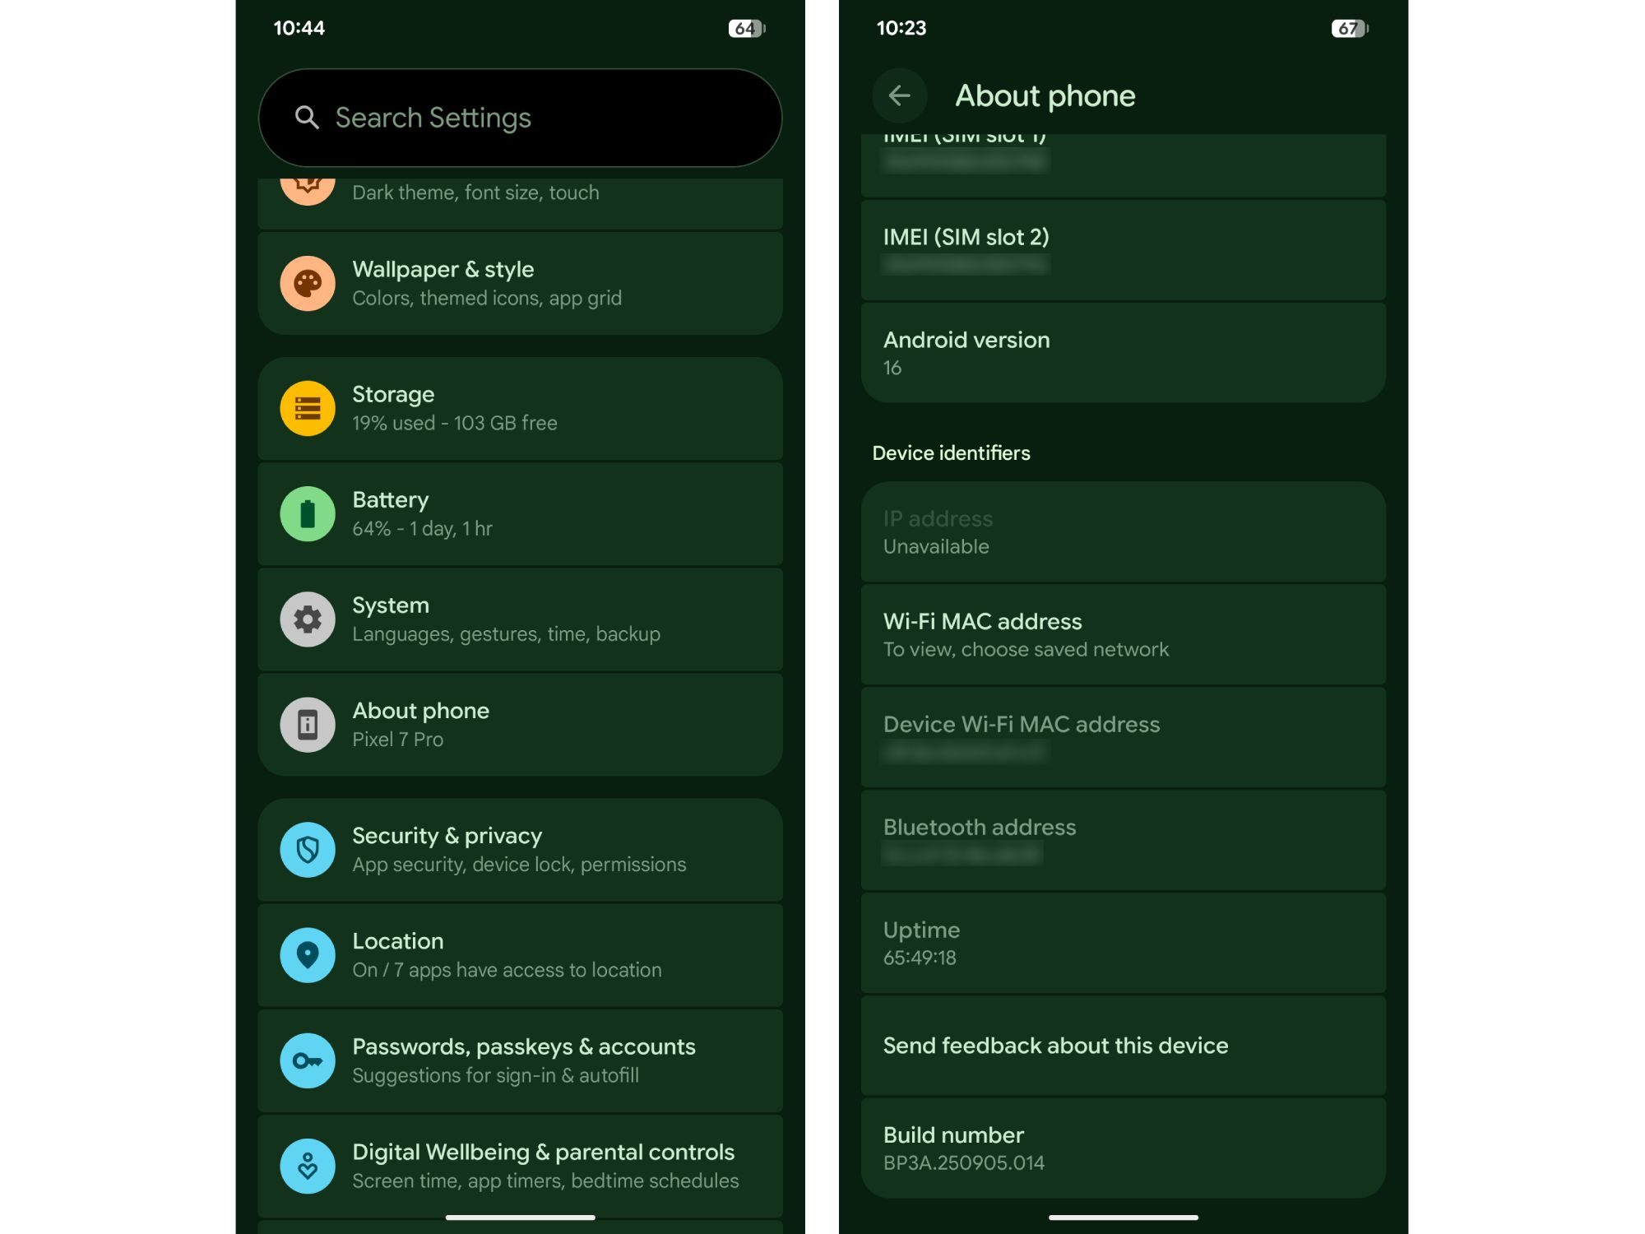Open the Wallpaper & style palette icon
Viewport: 1645px width, 1234px height.
tap(308, 284)
